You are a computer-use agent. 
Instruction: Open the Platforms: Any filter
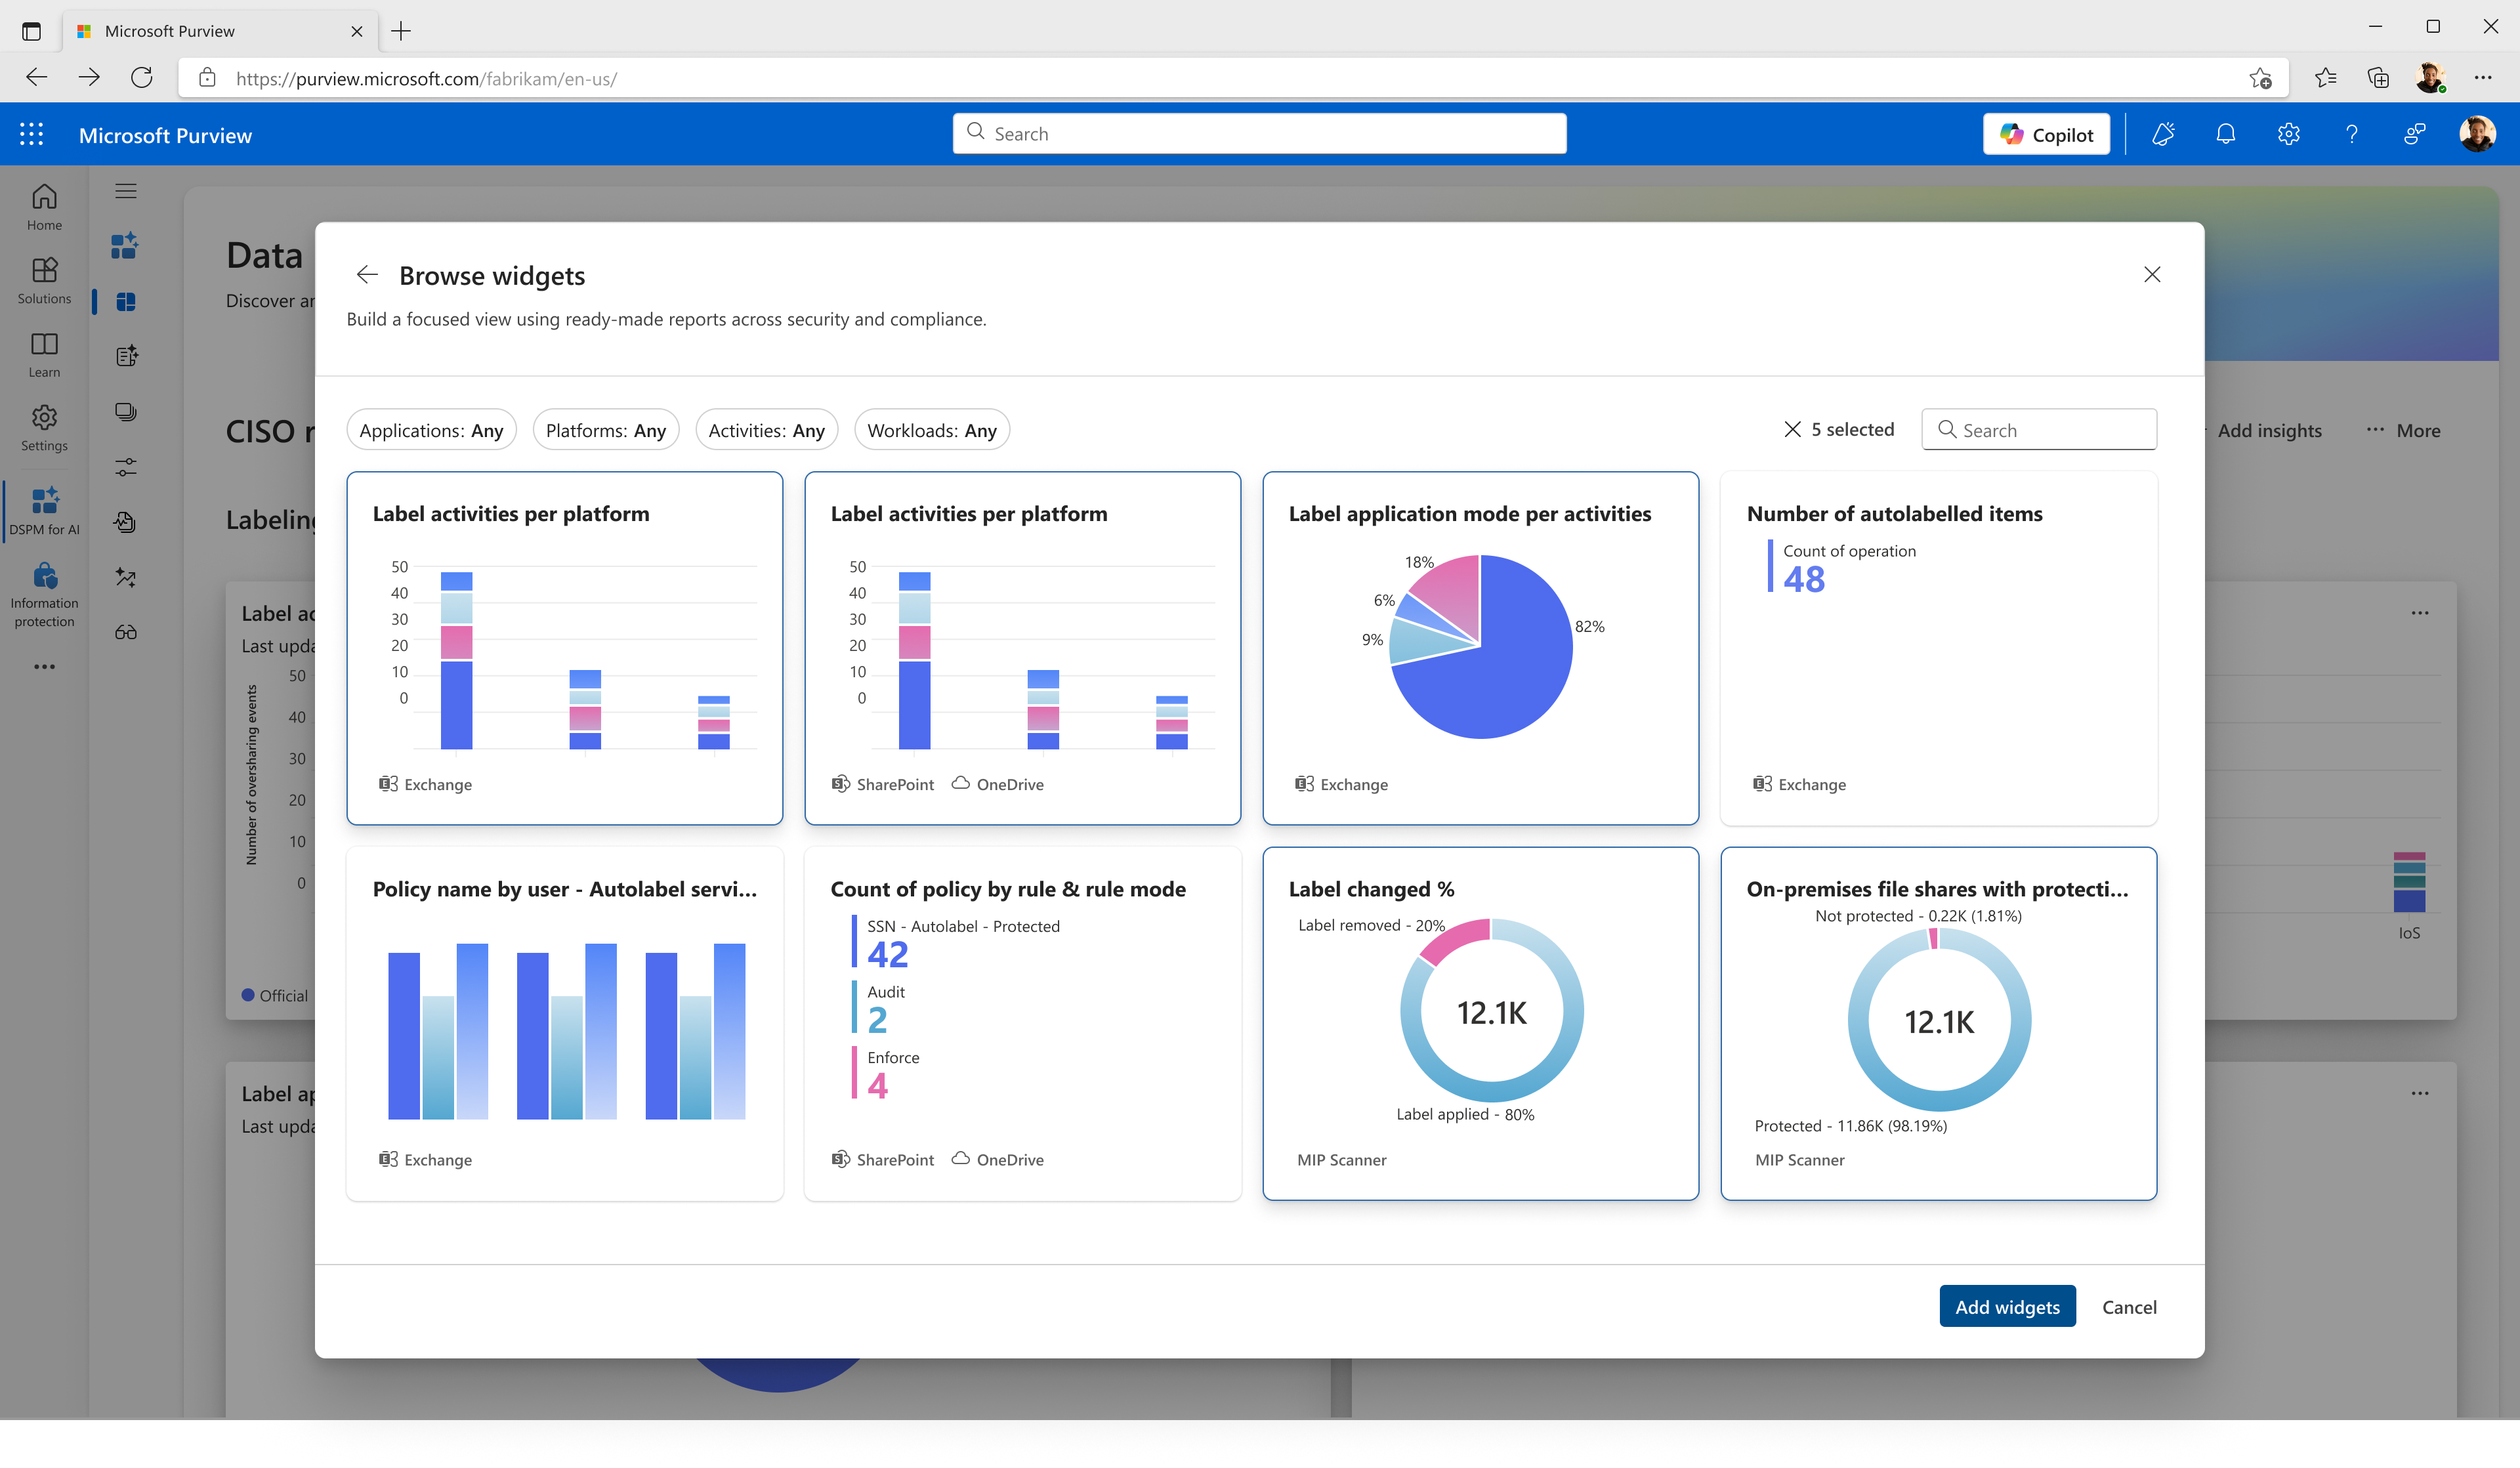[606, 430]
